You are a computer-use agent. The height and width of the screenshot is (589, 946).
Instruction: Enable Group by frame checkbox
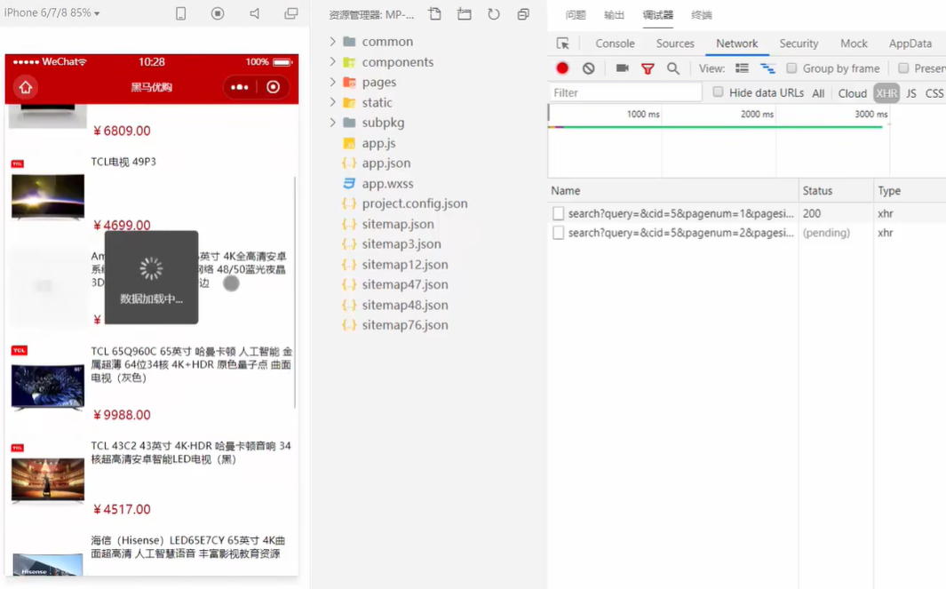791,68
